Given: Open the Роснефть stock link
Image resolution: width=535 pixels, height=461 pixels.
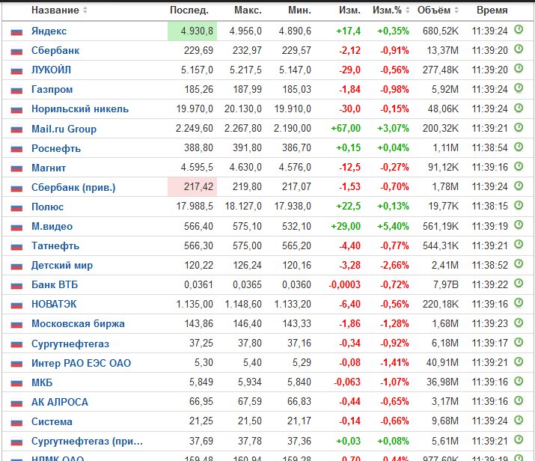Looking at the screenshot, I should [56, 148].
